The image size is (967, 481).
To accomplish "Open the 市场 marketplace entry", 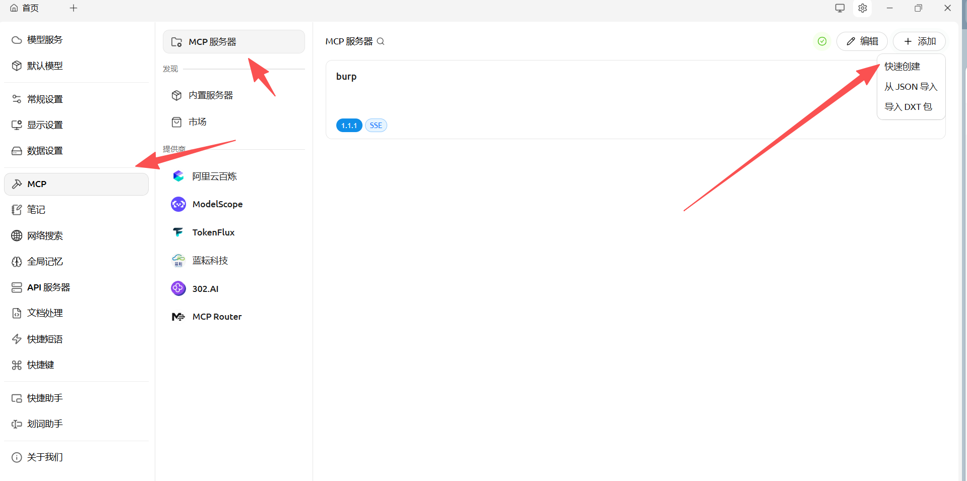I will click(197, 122).
